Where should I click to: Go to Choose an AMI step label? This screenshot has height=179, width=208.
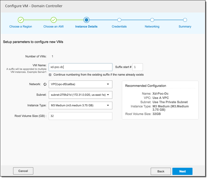tap(53, 26)
